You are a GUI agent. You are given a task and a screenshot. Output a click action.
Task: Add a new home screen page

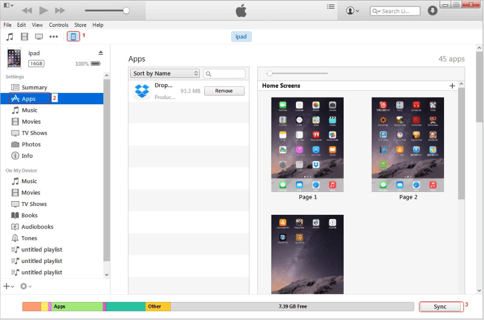tap(452, 86)
